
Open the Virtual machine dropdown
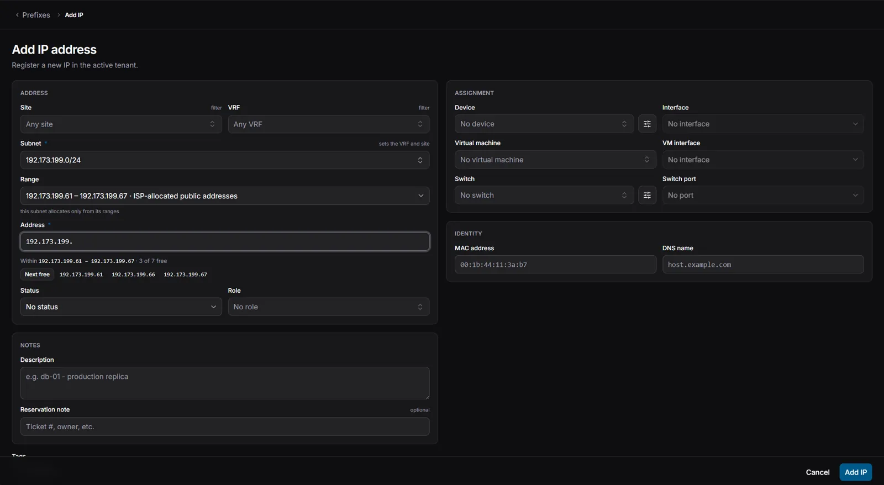555,160
